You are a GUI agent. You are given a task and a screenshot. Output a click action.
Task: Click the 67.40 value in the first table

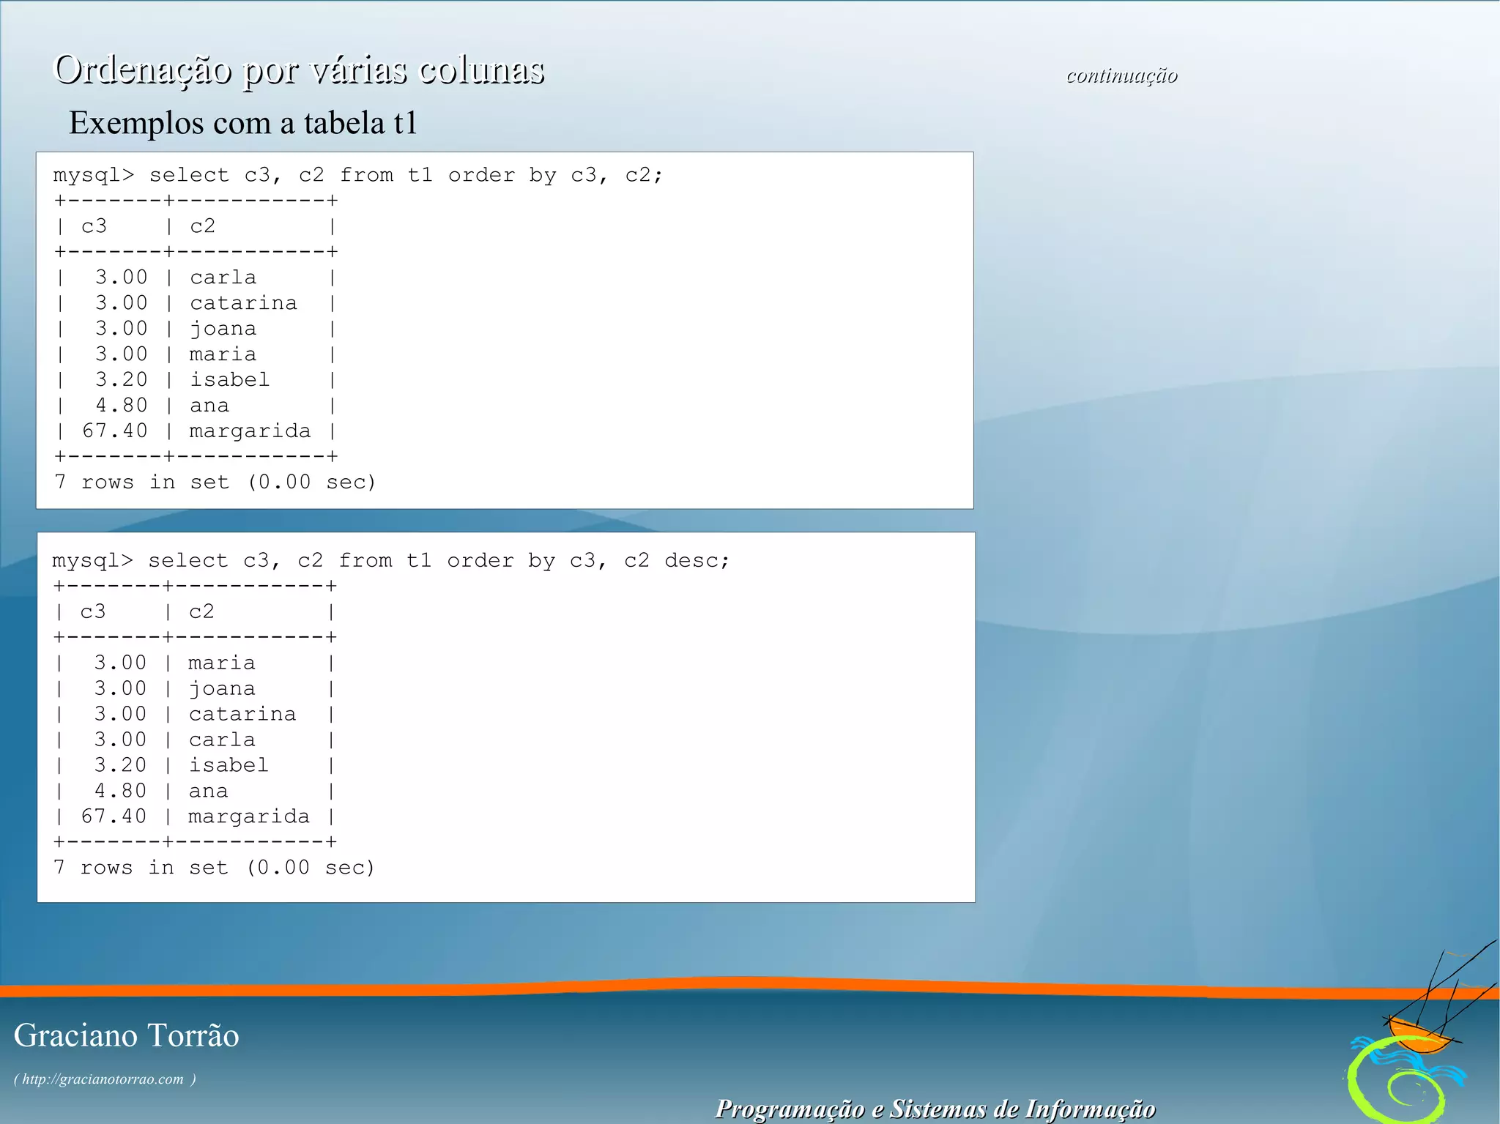tap(115, 431)
